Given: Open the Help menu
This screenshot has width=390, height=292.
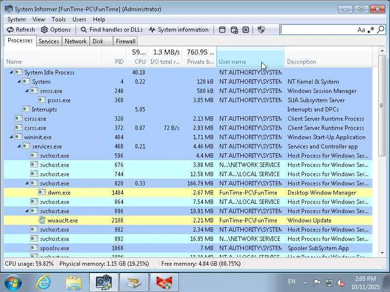Looking at the screenshot, I should pyautogui.click(x=99, y=19).
